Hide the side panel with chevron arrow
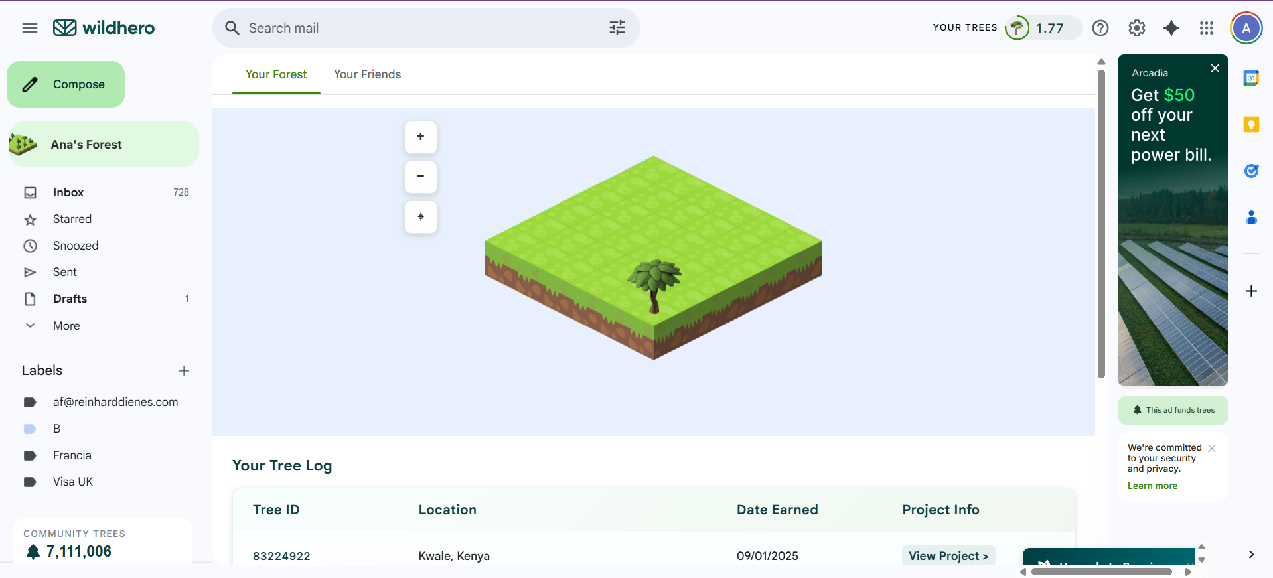 pos(1251,555)
